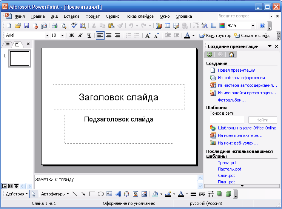Show grid icon in toolbar

point(213,26)
